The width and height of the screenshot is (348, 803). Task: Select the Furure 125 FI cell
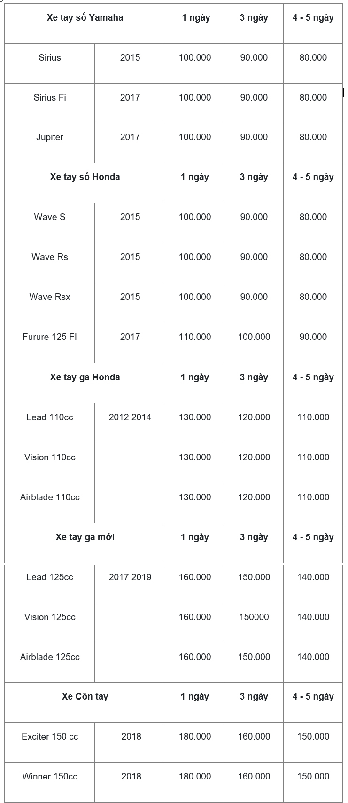[49, 343]
